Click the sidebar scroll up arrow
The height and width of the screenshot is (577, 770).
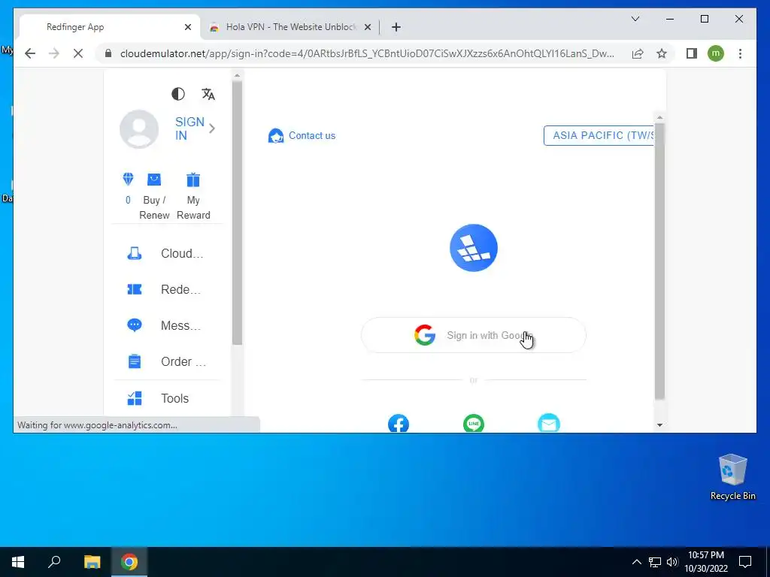(237, 76)
